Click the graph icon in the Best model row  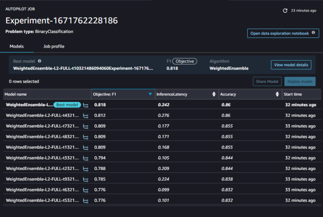coord(85,105)
